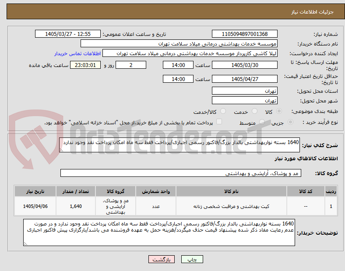
Task: Select the کالا/خدمت radio button
Action: pos(223,111)
